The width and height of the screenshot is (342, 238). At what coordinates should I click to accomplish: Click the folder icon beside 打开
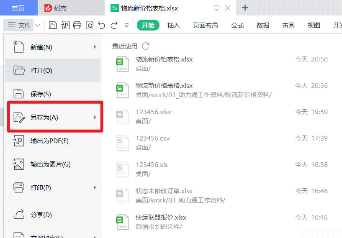(19, 70)
